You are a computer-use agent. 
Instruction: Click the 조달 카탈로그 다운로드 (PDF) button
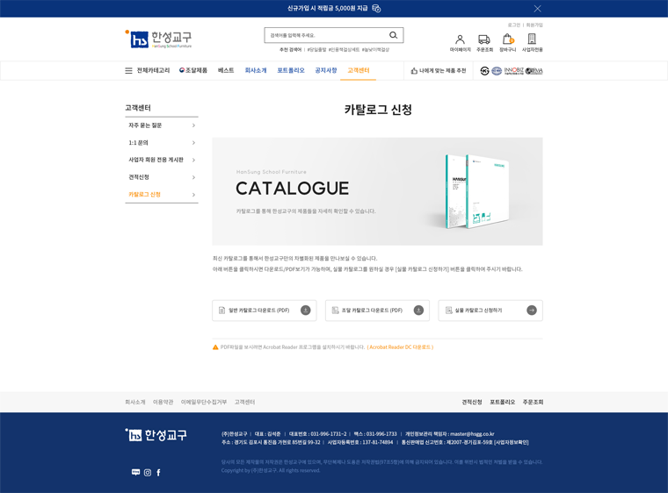(x=377, y=311)
